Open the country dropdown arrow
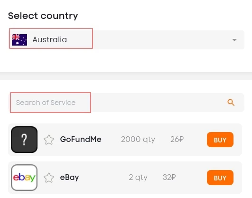 (x=234, y=40)
